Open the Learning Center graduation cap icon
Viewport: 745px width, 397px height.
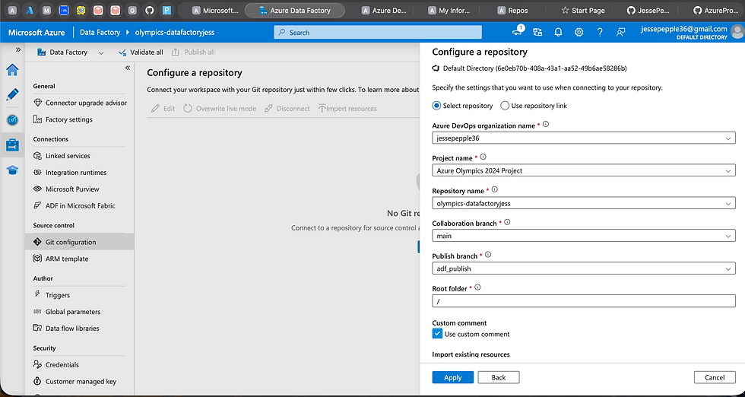pyautogui.click(x=12, y=170)
